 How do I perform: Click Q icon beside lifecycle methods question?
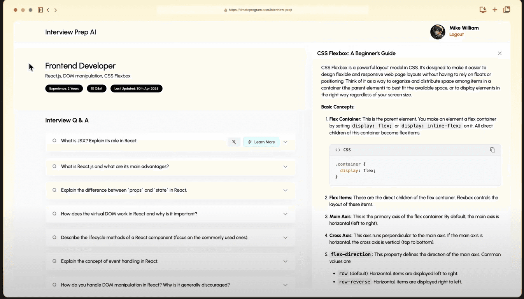coord(54,238)
